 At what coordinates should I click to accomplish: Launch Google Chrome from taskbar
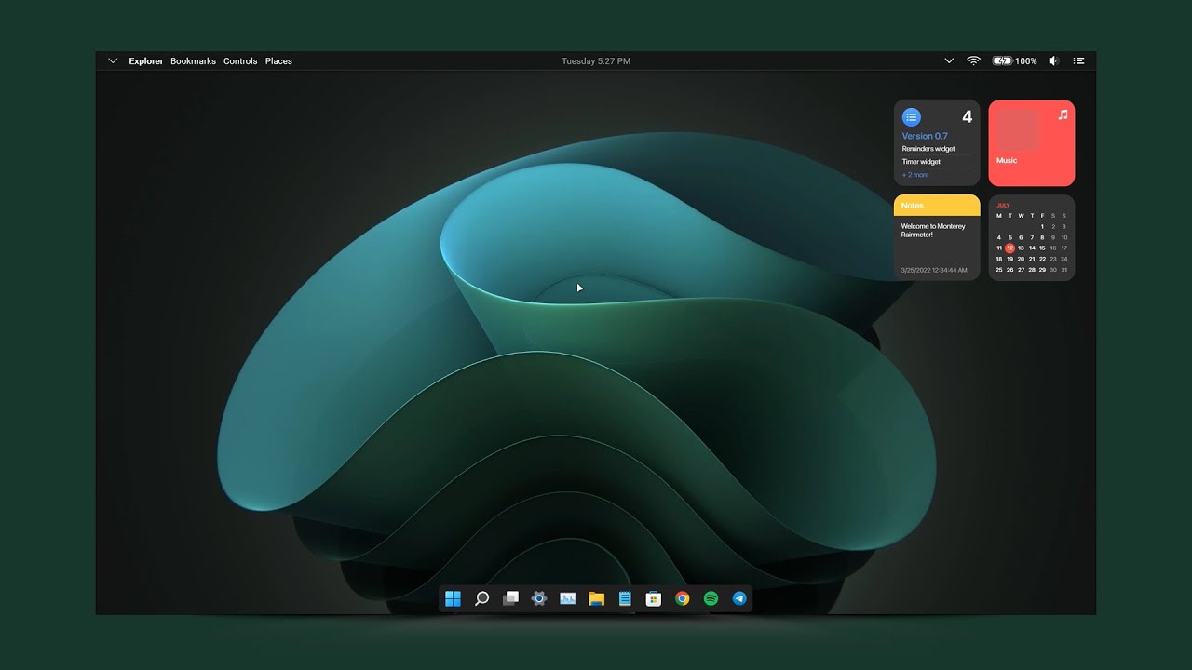coord(683,599)
